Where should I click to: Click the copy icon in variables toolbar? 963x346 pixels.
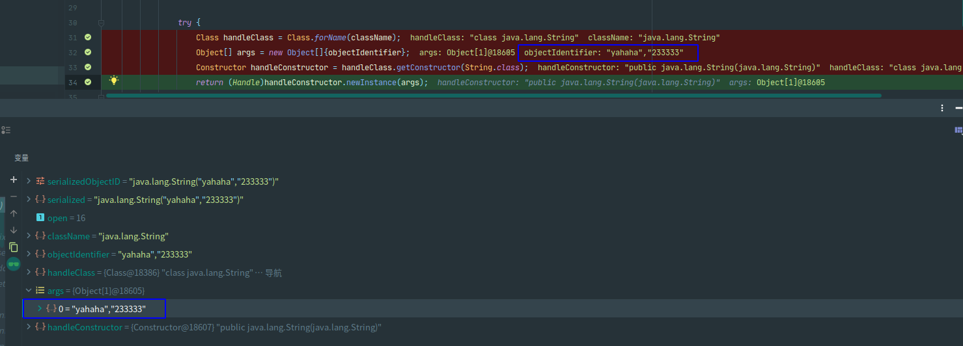point(14,247)
